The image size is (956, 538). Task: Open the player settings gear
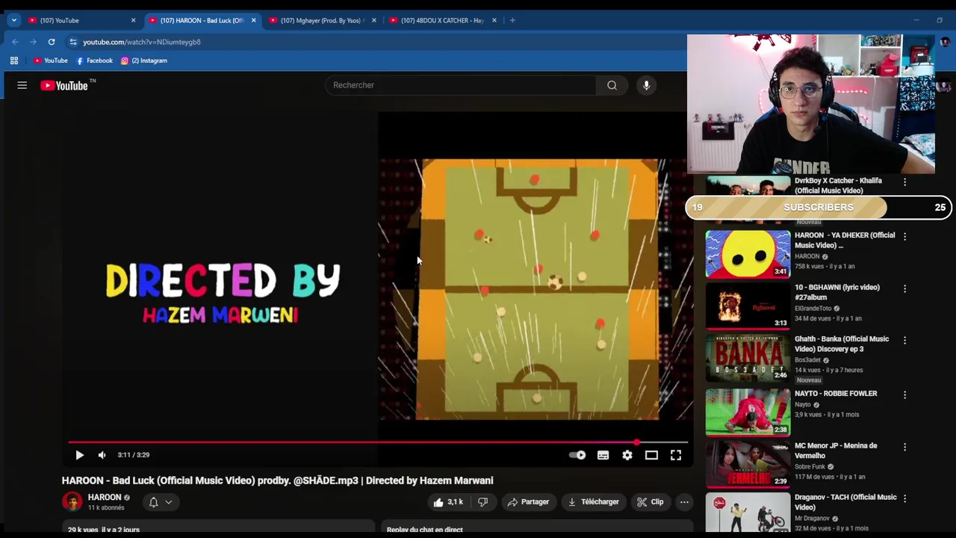[x=627, y=455]
